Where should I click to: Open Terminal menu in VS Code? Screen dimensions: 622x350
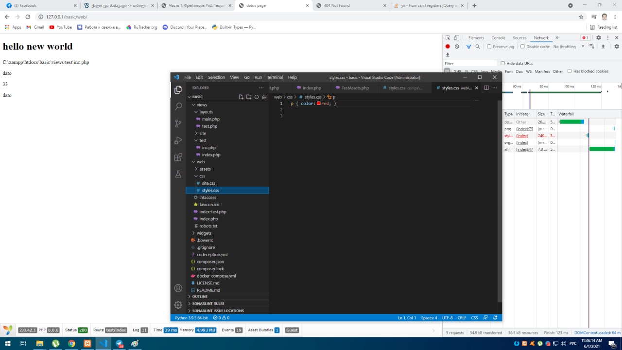[275, 77]
